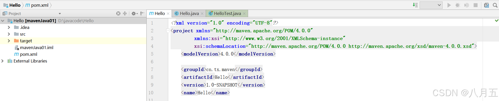The width and height of the screenshot is (499, 101).
Task: Click the Stop square icon
Action: coord(476,5)
